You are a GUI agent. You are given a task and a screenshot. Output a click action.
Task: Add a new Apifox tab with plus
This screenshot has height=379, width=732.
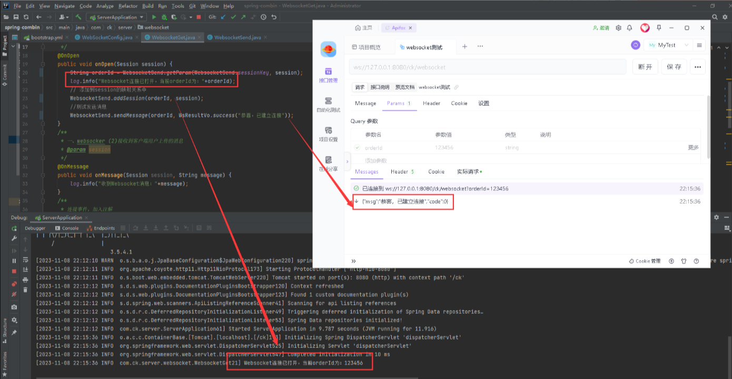464,46
